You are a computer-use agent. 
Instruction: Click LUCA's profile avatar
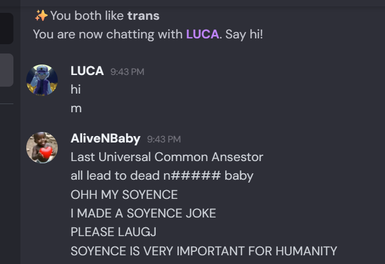tap(42, 80)
